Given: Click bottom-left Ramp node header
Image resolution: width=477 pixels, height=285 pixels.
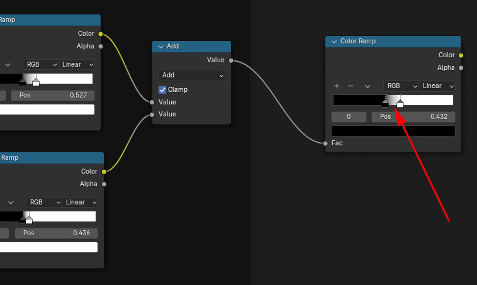Looking at the screenshot, I should click(52, 158).
